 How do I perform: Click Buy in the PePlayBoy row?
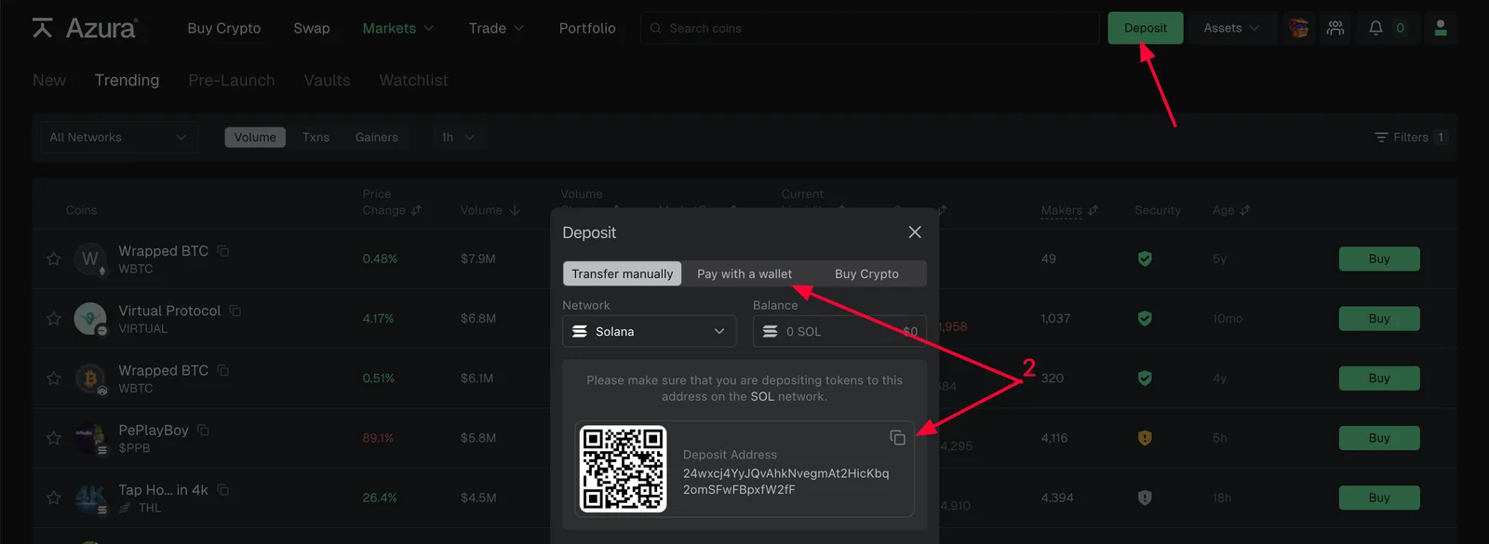[1379, 438]
